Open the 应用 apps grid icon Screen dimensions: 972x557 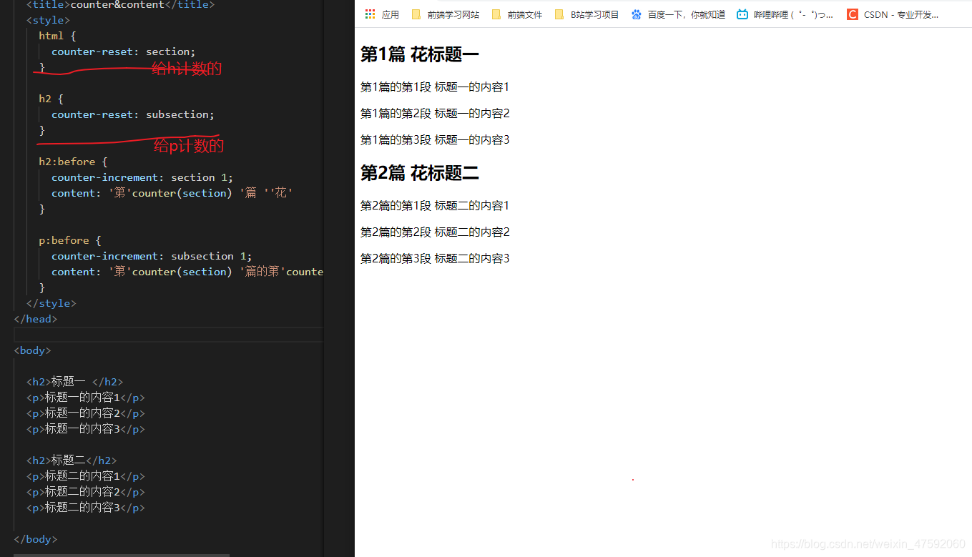click(x=370, y=14)
